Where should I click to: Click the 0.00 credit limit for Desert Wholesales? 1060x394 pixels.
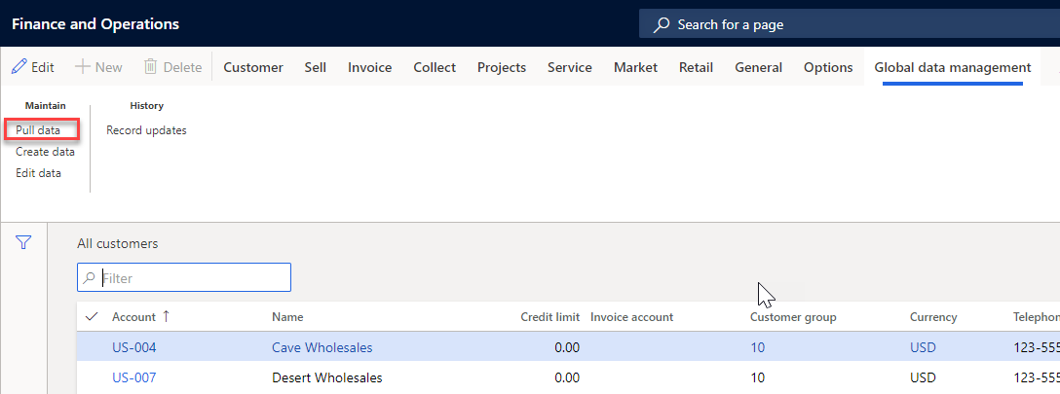[566, 377]
